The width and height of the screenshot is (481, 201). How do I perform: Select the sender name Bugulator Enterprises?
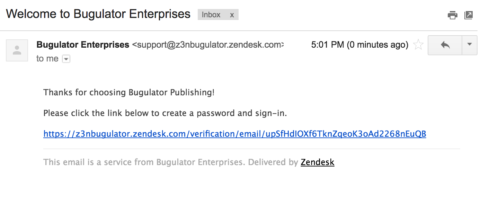pos(83,45)
